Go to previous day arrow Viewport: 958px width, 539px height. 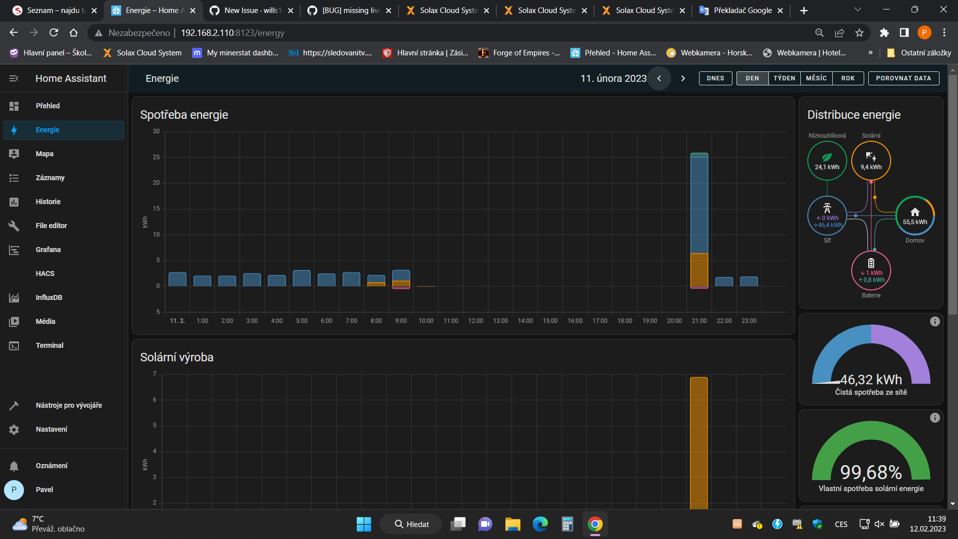pyautogui.click(x=659, y=78)
